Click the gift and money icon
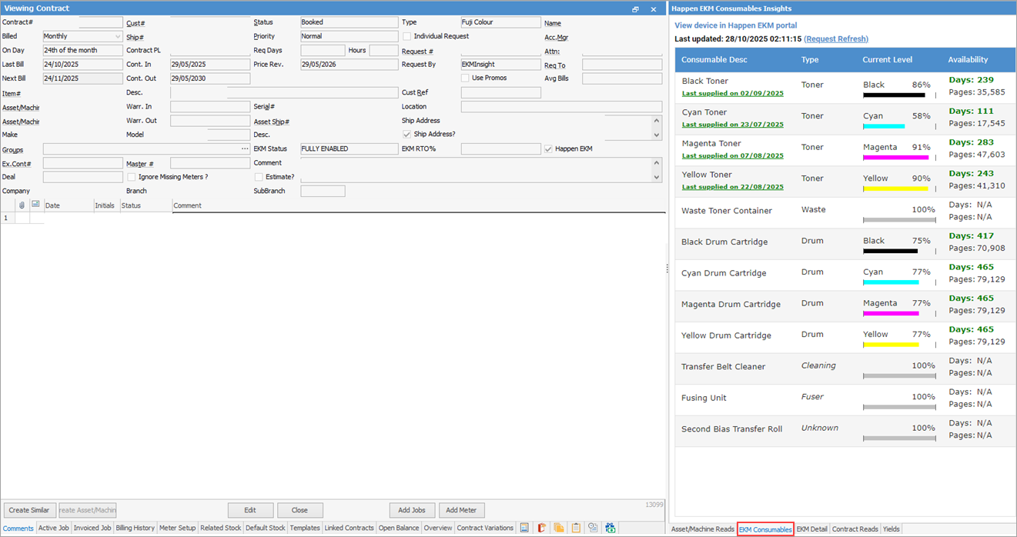Viewport: 1017px width, 537px height. [611, 528]
